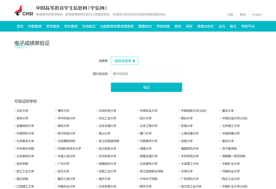Select 上海交通大学 from the list
The image size is (276, 189).
pos(189,133)
